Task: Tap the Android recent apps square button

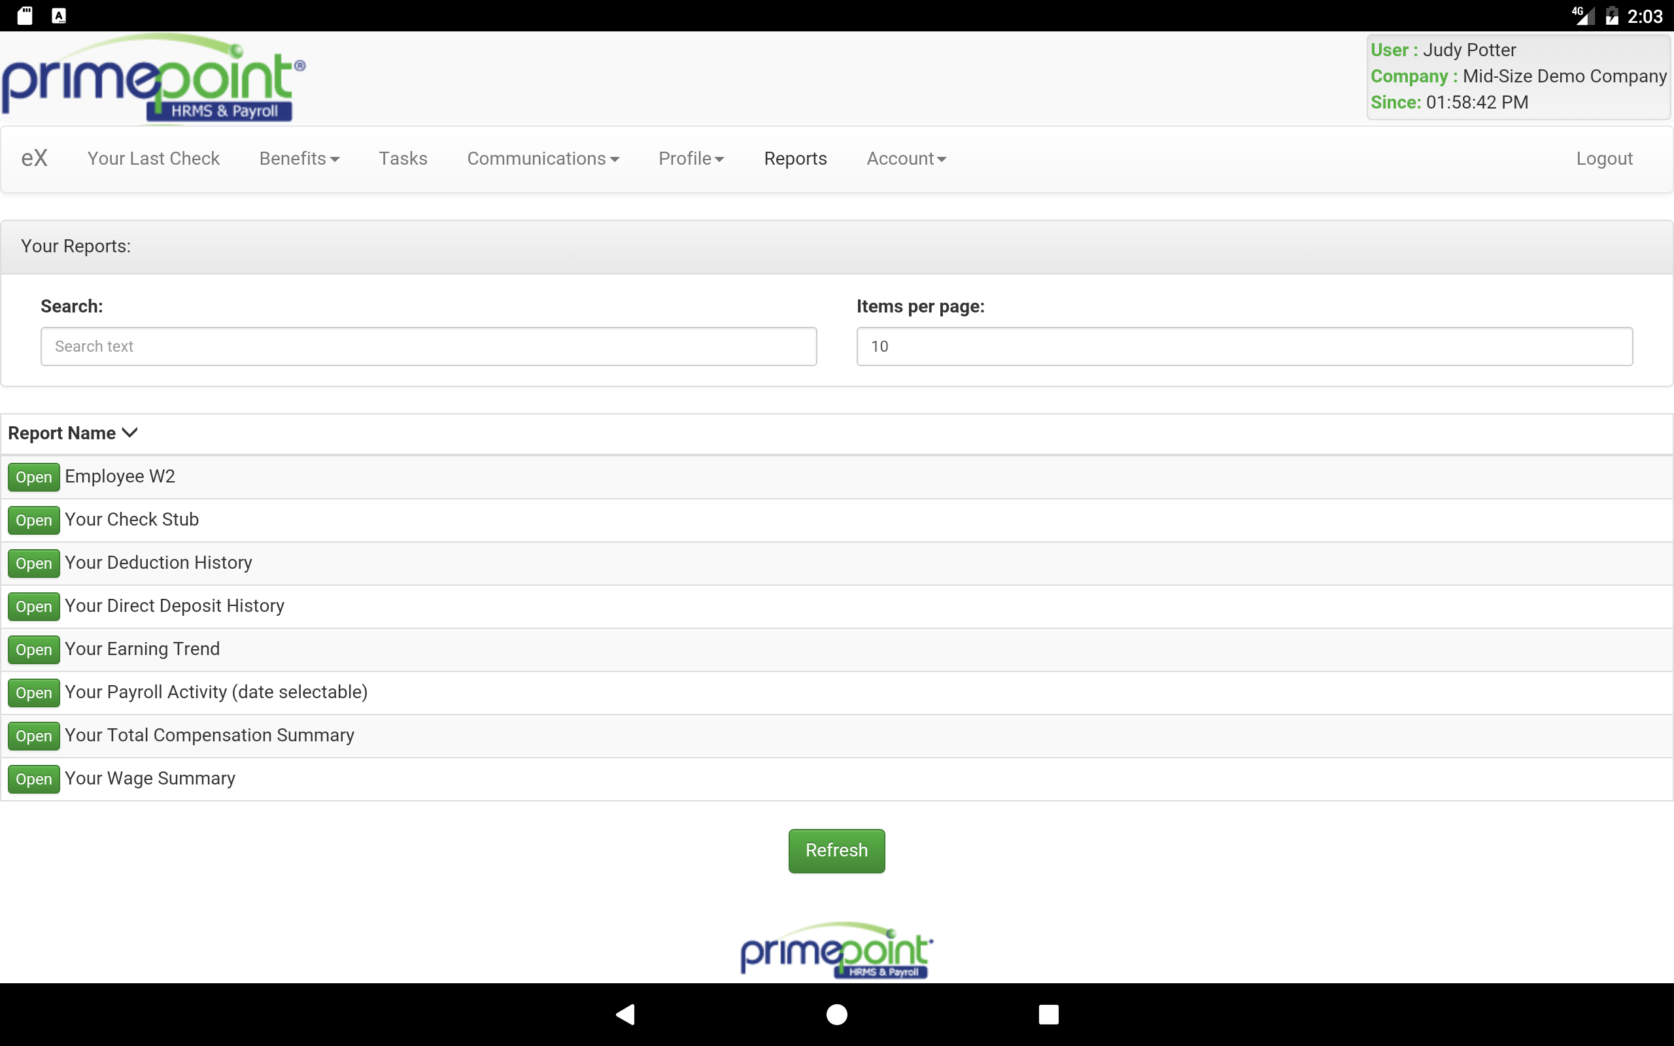Action: (1048, 1014)
